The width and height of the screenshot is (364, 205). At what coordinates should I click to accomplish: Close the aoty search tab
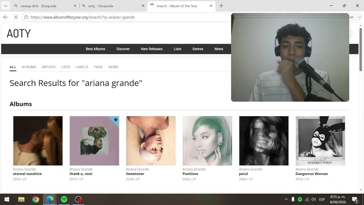143,6
